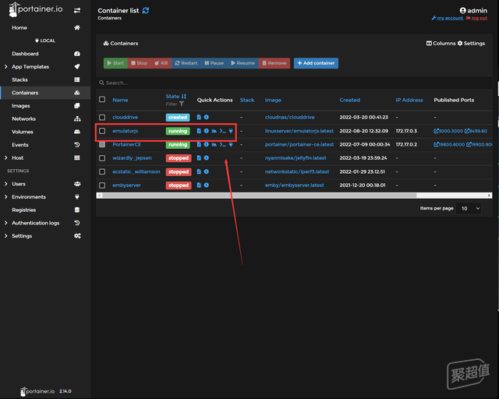
Task: Open Images in the sidebar
Action: [45, 106]
